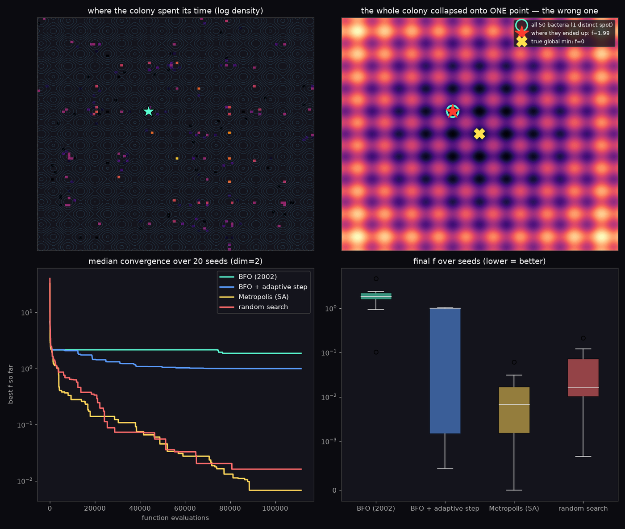Click 'all 50 bacteria (1 distinct spot)' legend text
Image resolution: width=625 pixels, height=529 pixels.
tap(572, 25)
